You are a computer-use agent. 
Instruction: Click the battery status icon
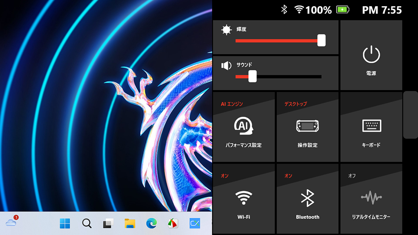pos(342,10)
